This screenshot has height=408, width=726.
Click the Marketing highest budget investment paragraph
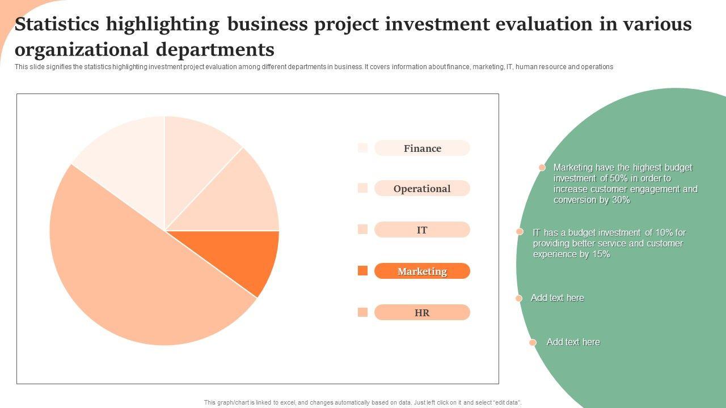[x=625, y=184]
